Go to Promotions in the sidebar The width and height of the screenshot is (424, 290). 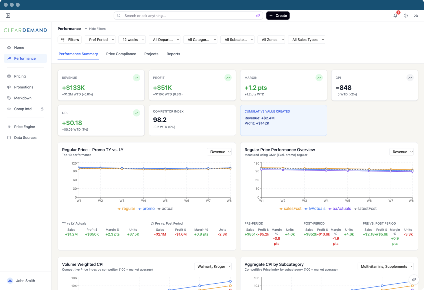tap(23, 87)
